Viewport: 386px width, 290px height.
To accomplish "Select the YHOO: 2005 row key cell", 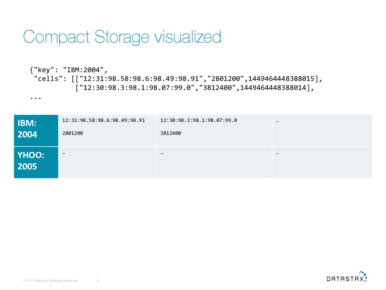I will [x=36, y=162].
